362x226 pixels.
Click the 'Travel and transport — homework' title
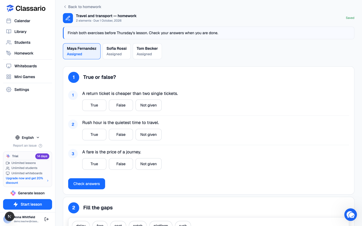pos(106,16)
